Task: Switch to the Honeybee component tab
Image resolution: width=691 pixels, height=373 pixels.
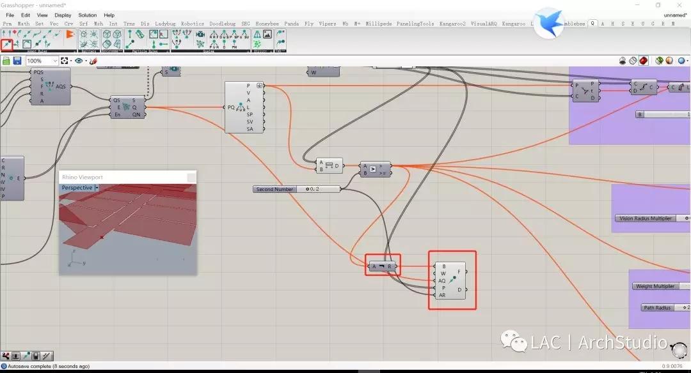Action: click(x=267, y=24)
